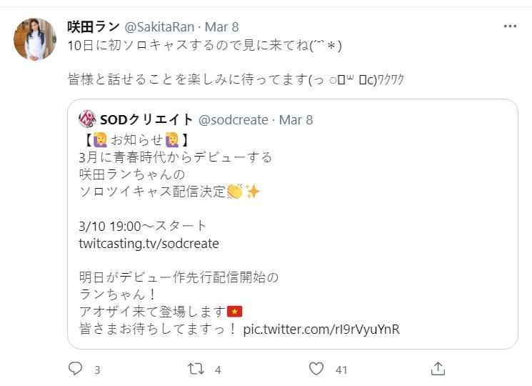
Task: Click the share upload icon
Action: 438,369
